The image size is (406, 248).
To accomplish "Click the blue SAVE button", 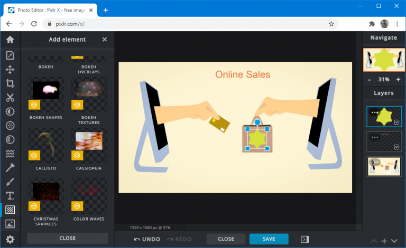I will pyautogui.click(x=269, y=239).
